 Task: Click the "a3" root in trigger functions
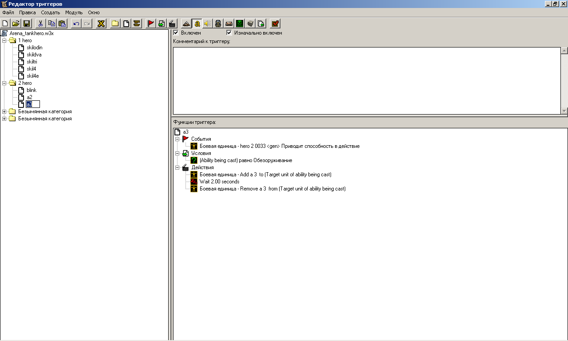pyautogui.click(x=186, y=132)
